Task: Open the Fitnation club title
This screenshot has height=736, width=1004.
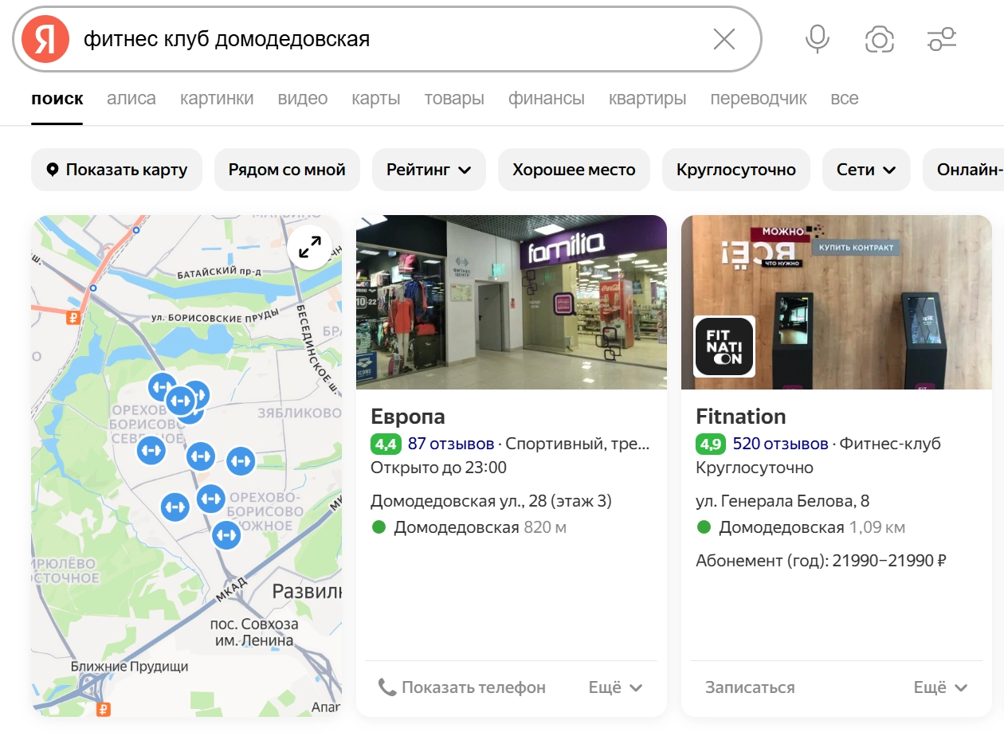Action: tap(741, 417)
